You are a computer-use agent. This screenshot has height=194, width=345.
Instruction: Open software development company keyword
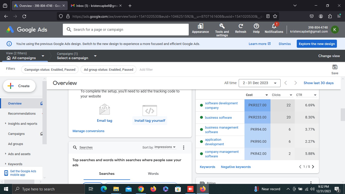pyautogui.click(x=221, y=105)
